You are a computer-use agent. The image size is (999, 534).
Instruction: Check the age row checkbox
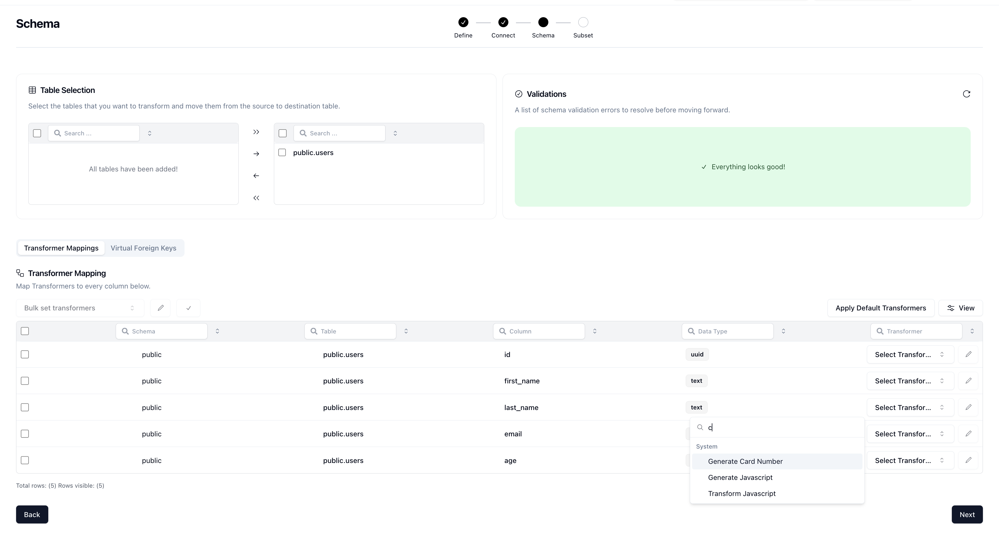coord(25,460)
